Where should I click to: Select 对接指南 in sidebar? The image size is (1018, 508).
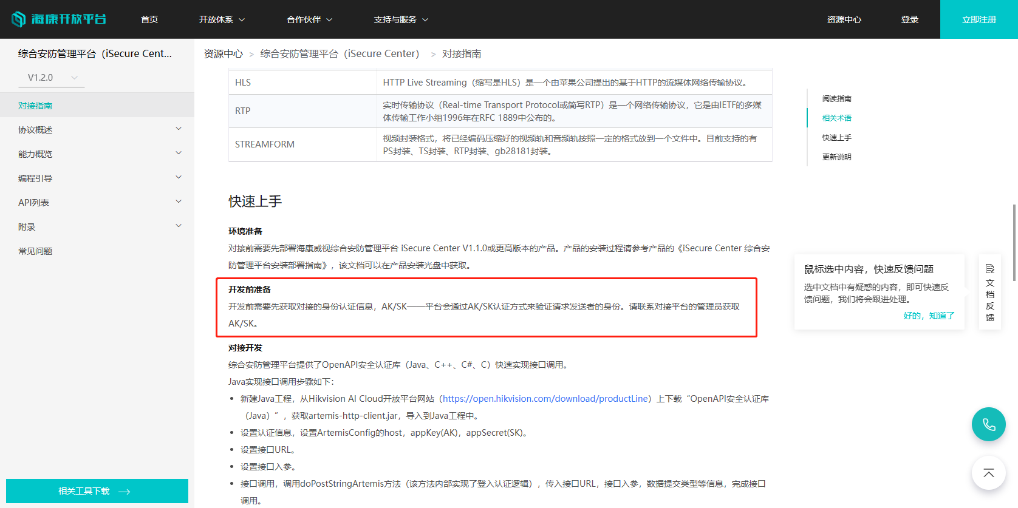tap(97, 105)
